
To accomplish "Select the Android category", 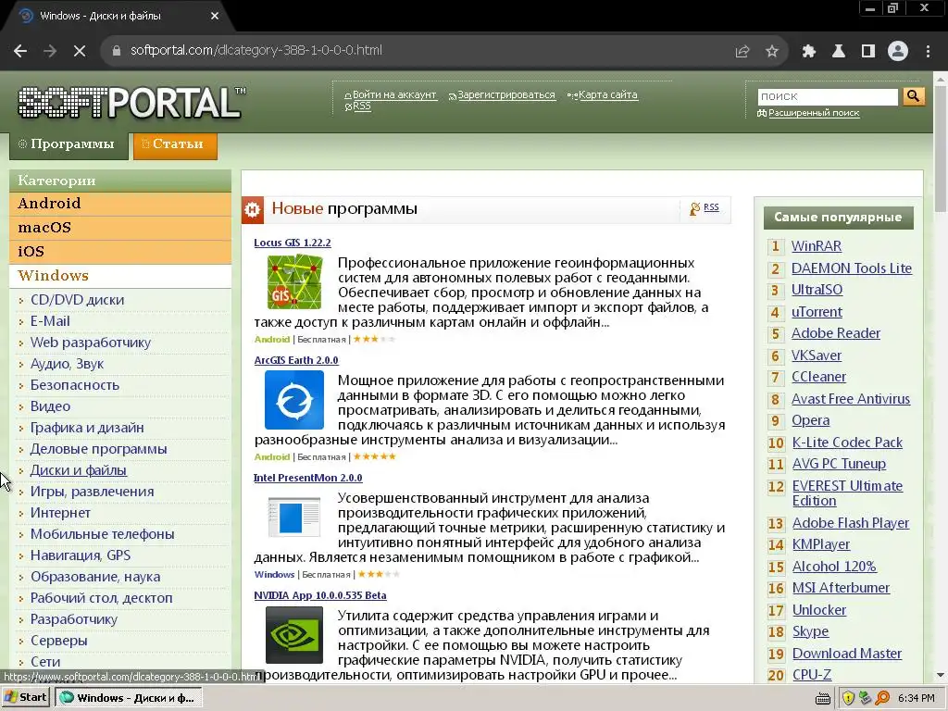I will (x=120, y=204).
